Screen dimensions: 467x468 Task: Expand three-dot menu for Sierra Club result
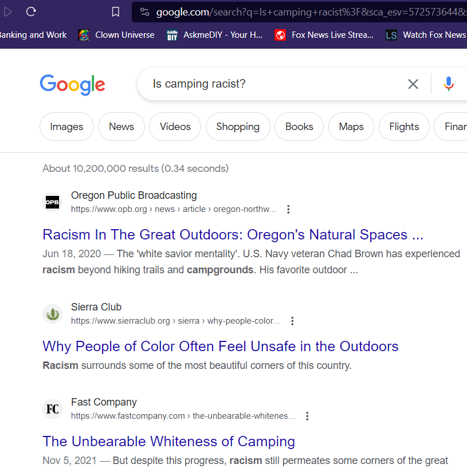(292, 321)
